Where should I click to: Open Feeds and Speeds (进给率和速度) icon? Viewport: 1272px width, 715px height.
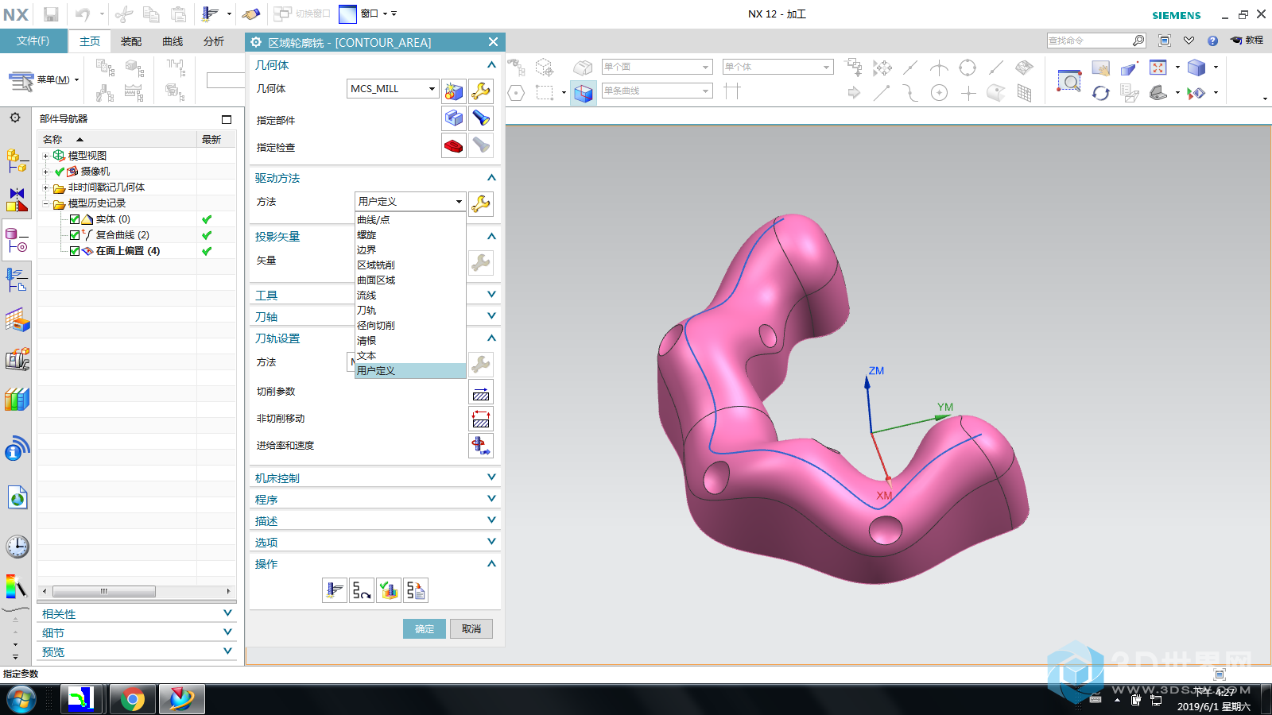(x=481, y=446)
